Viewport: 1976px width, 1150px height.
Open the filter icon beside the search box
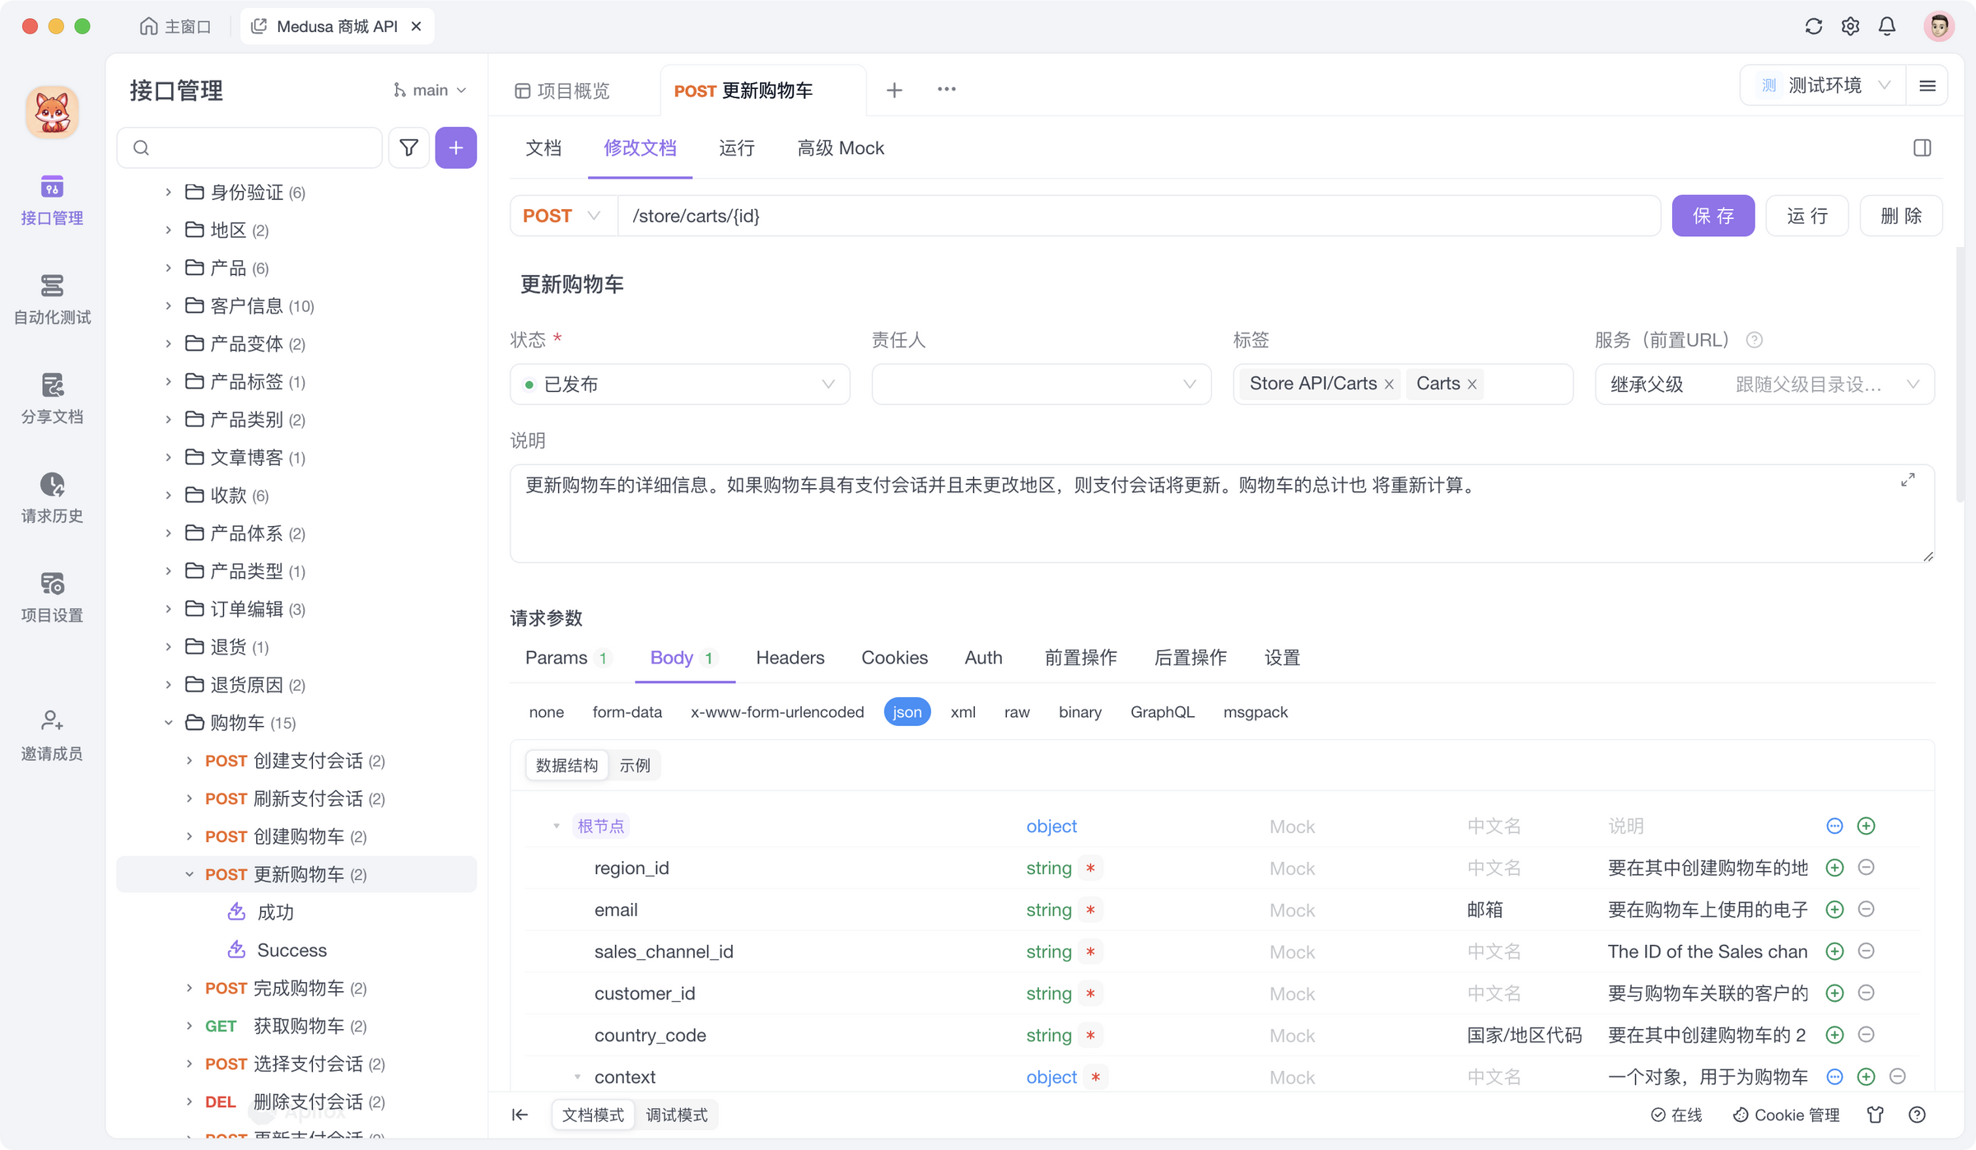point(408,147)
